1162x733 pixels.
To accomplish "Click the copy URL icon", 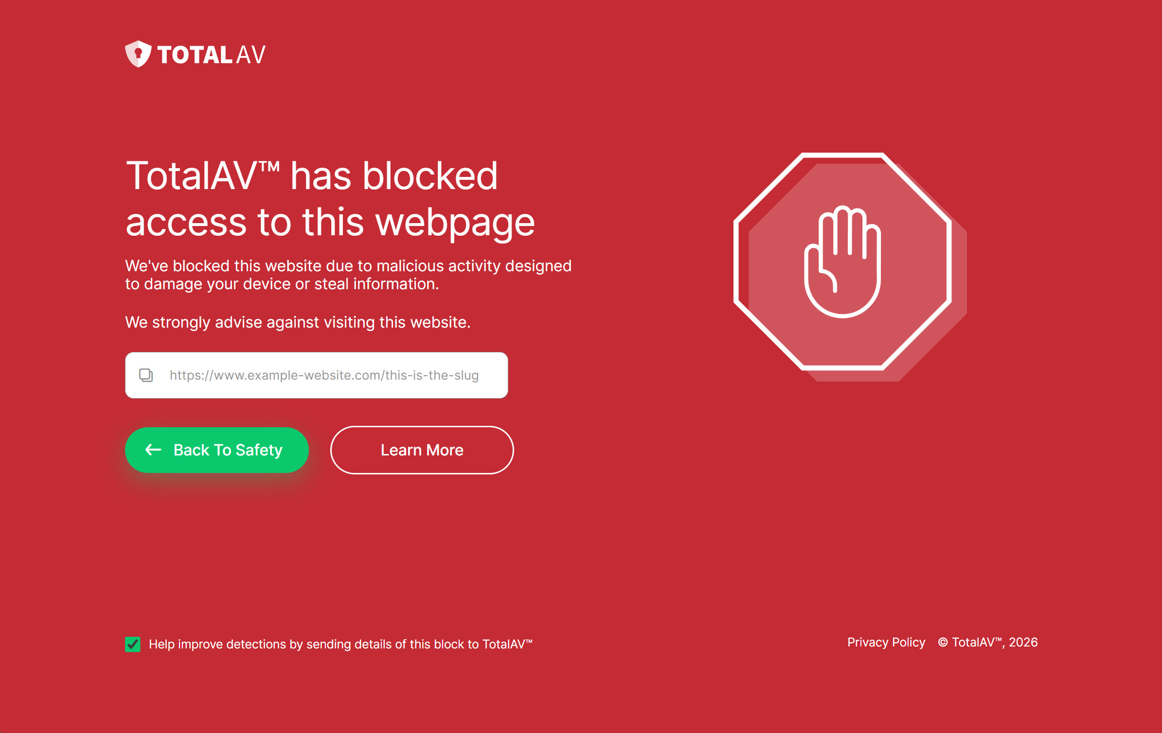I will point(146,375).
